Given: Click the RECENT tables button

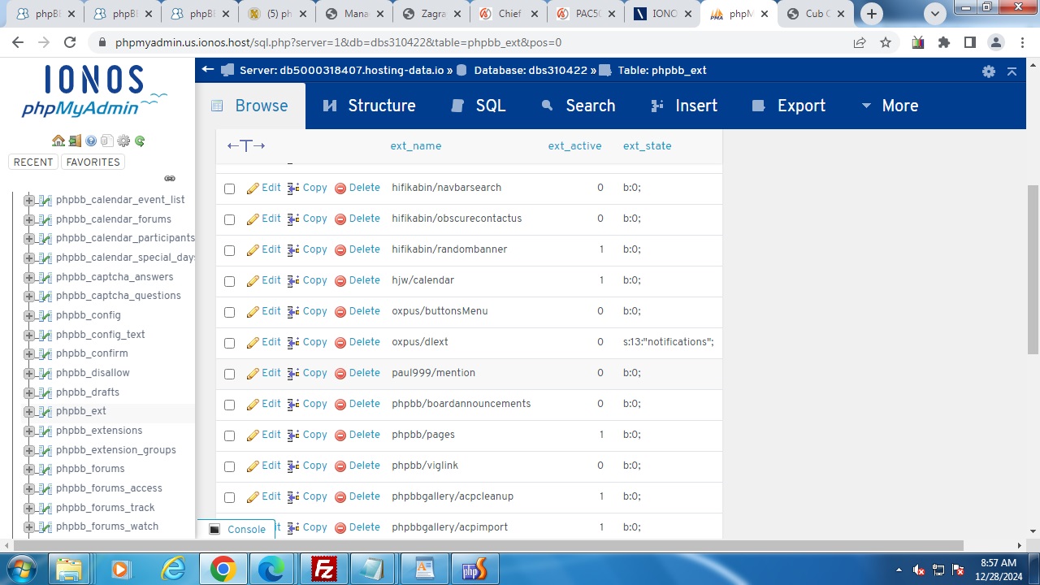Looking at the screenshot, I should 33,162.
